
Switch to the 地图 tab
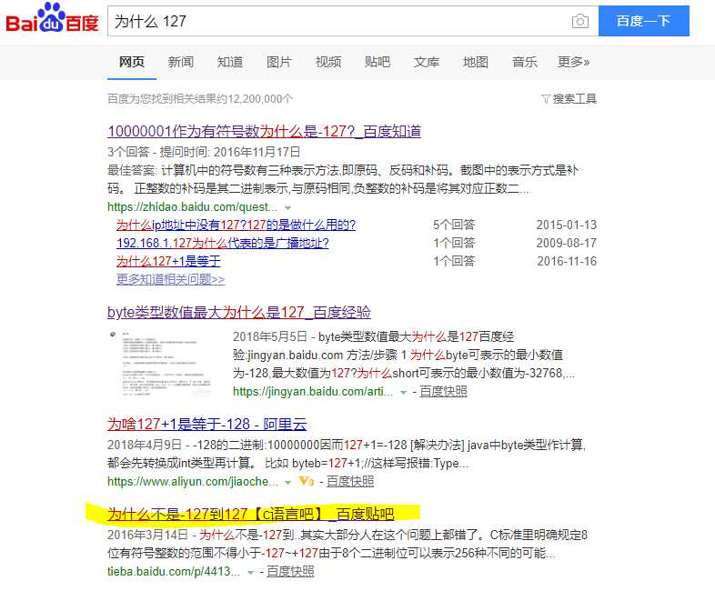point(476,62)
